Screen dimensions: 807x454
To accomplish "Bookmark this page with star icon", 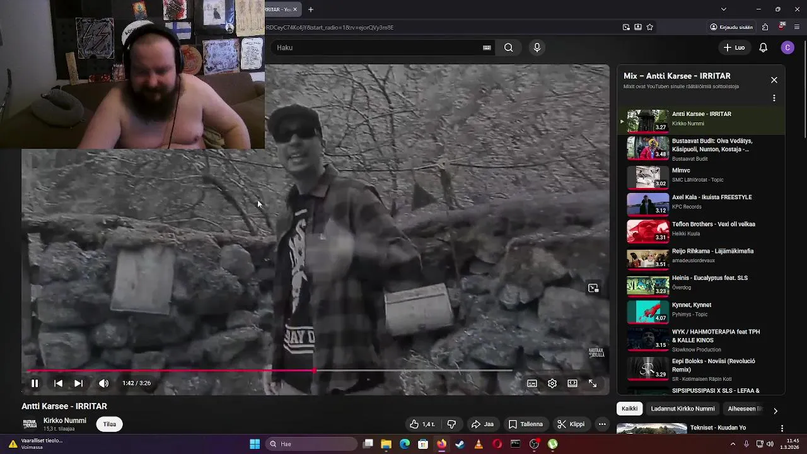I will (650, 27).
